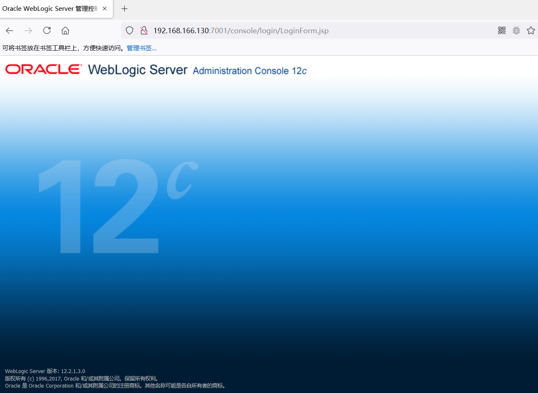Viewport: 538px width, 393px height.
Task: Click the bug extension icon in address bar
Action: 516,30
